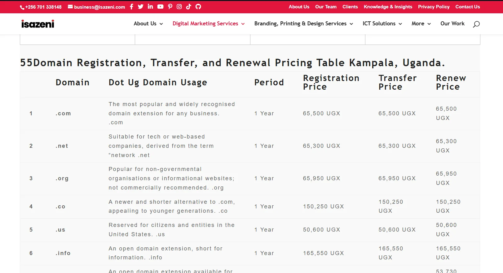Open the TikTok icon

click(189, 6)
